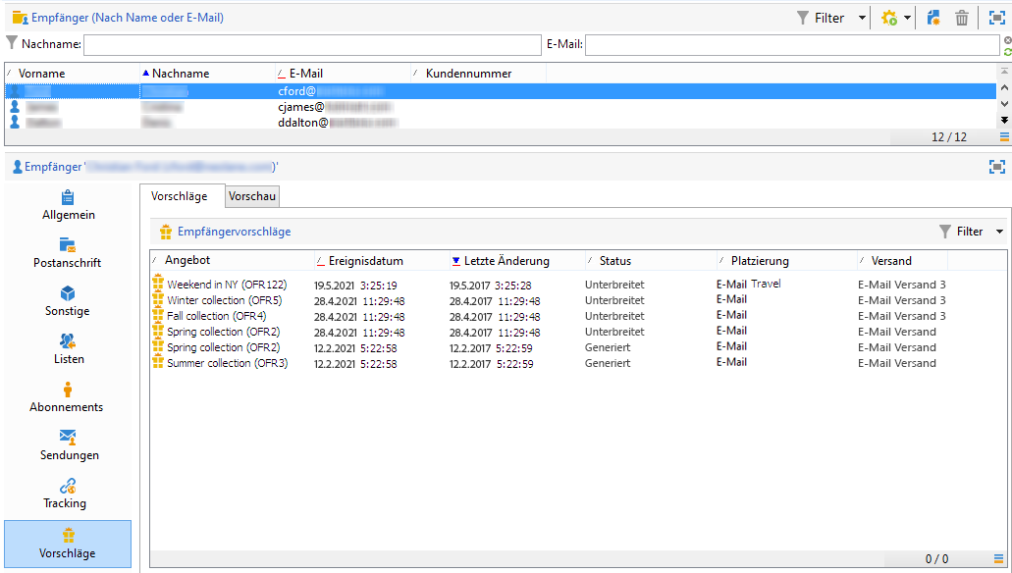This screenshot has height=573, width=1012.
Task: Switch to the Vorschläge tab at top
Action: pyautogui.click(x=180, y=196)
